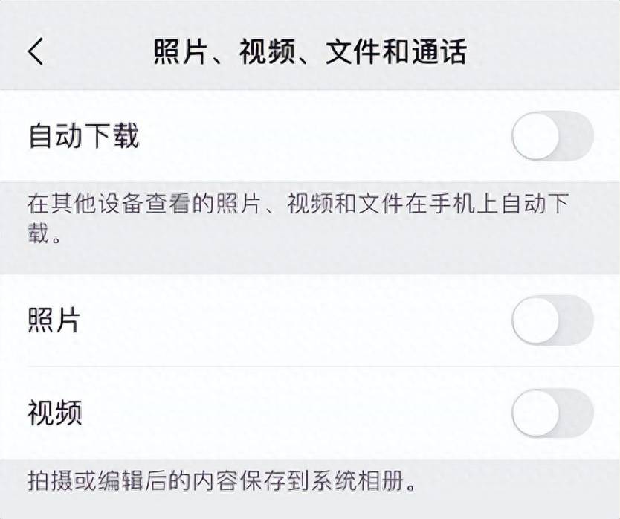This screenshot has width=620, height=519.
Task: Click the 自动下载 label text
Action: point(83,136)
